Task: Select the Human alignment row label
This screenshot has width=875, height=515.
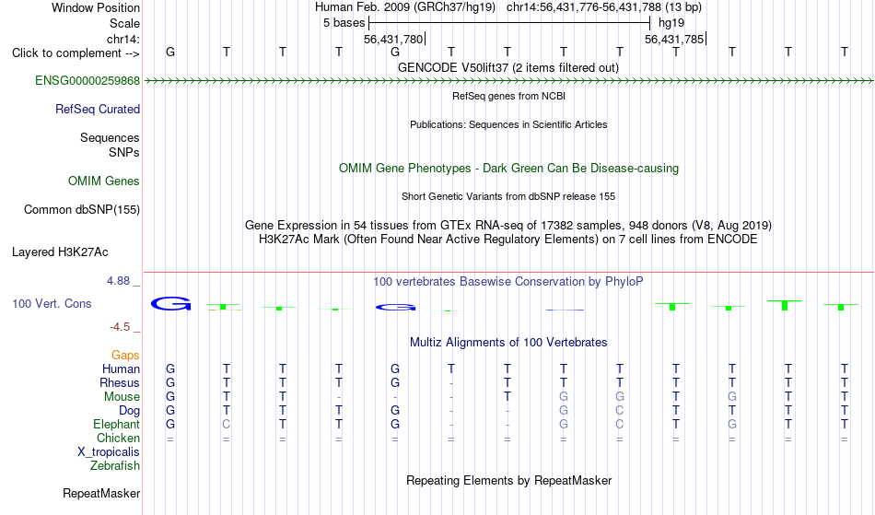Action: click(121, 369)
